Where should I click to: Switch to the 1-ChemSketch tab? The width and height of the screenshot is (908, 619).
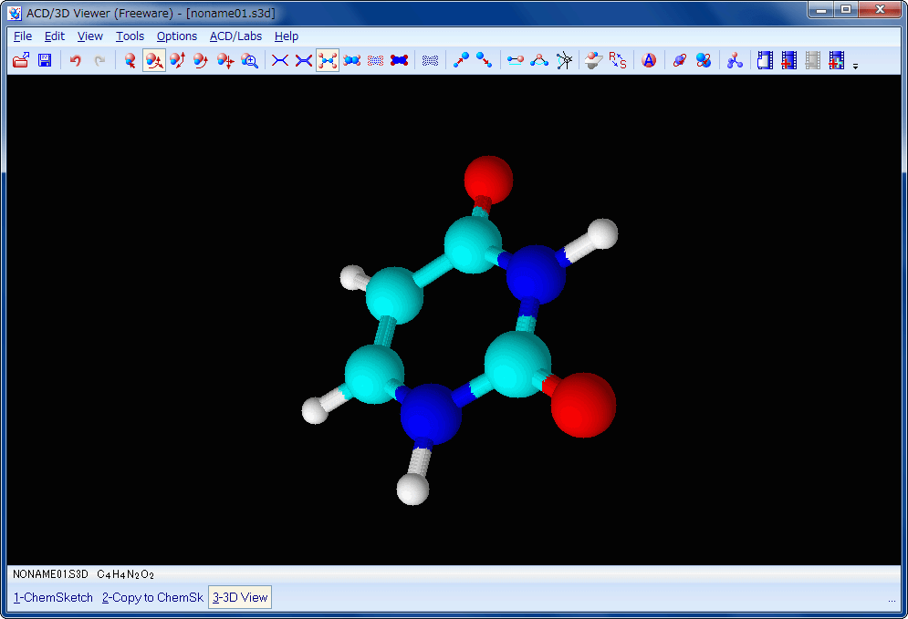point(53,598)
